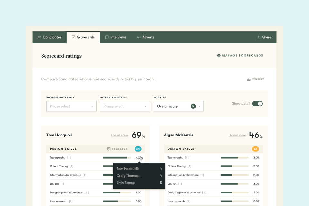Viewport: 309px width, 206px height.
Task: Click the Manage Scorecards gear icon
Action: 219,56
